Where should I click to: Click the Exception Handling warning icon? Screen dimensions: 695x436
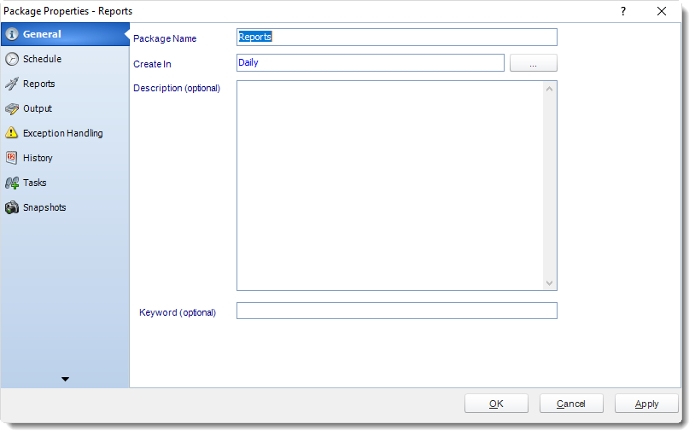tap(12, 132)
